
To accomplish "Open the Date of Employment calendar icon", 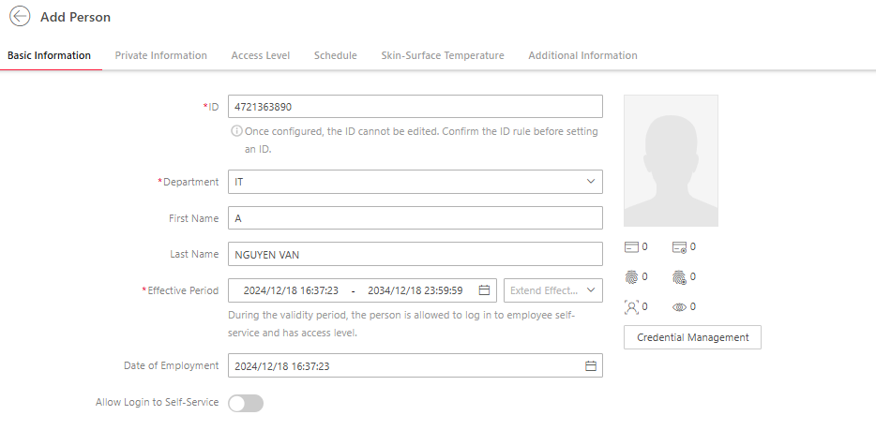I will pyautogui.click(x=591, y=365).
